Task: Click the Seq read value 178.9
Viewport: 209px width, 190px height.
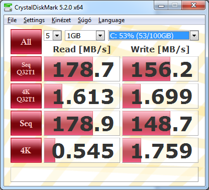Action: [x=82, y=123]
